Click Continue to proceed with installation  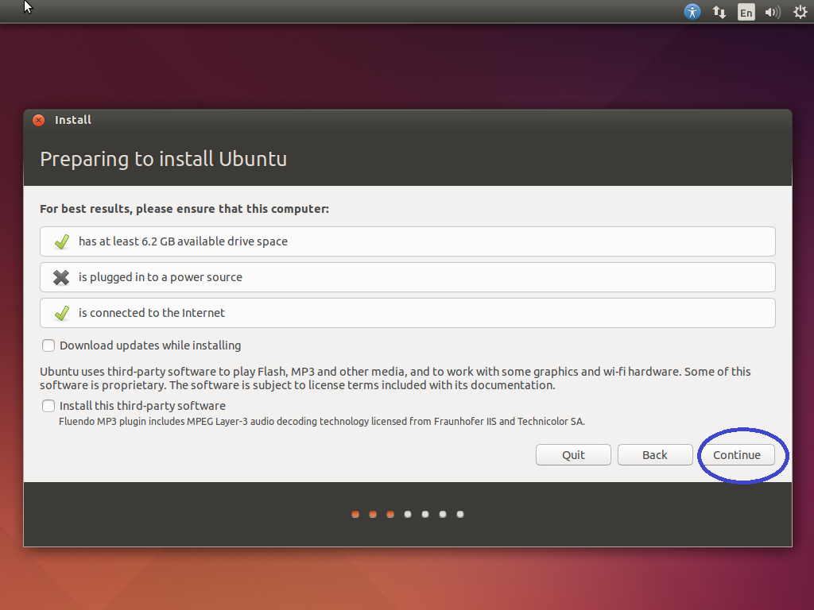737,455
